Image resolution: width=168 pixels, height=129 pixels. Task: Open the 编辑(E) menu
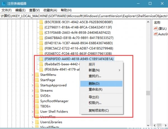point(20,10)
